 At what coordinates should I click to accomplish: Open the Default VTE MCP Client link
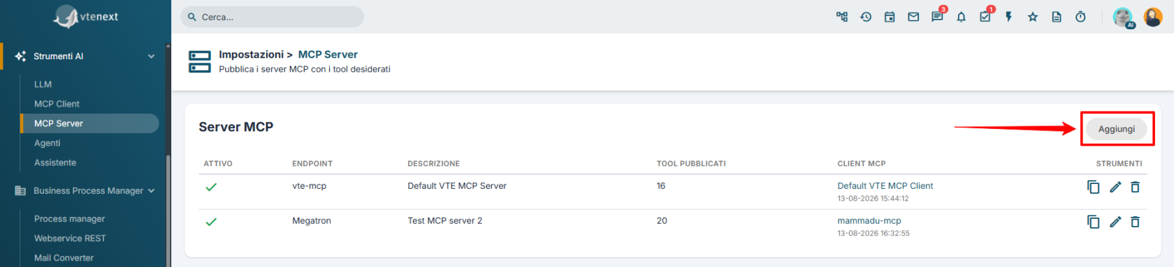(885, 186)
